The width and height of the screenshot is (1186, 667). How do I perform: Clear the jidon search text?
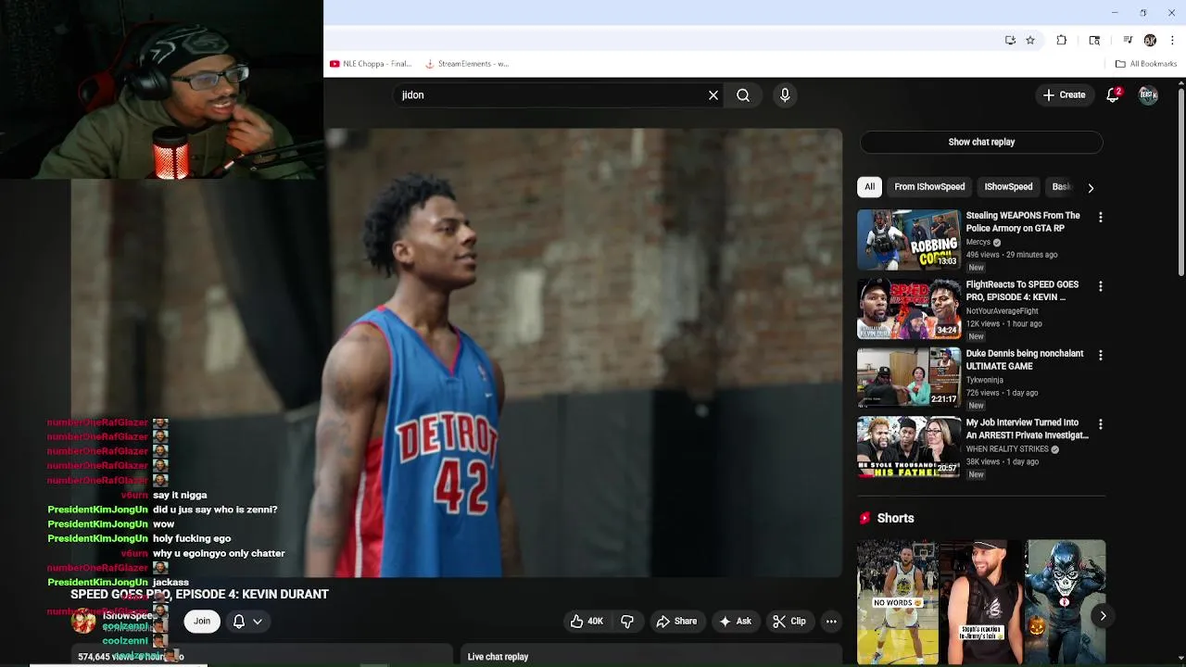[713, 94]
